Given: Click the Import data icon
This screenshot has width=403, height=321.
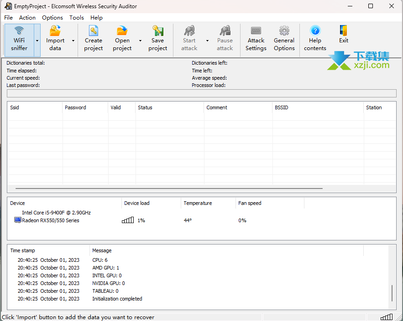Looking at the screenshot, I should (55, 31).
